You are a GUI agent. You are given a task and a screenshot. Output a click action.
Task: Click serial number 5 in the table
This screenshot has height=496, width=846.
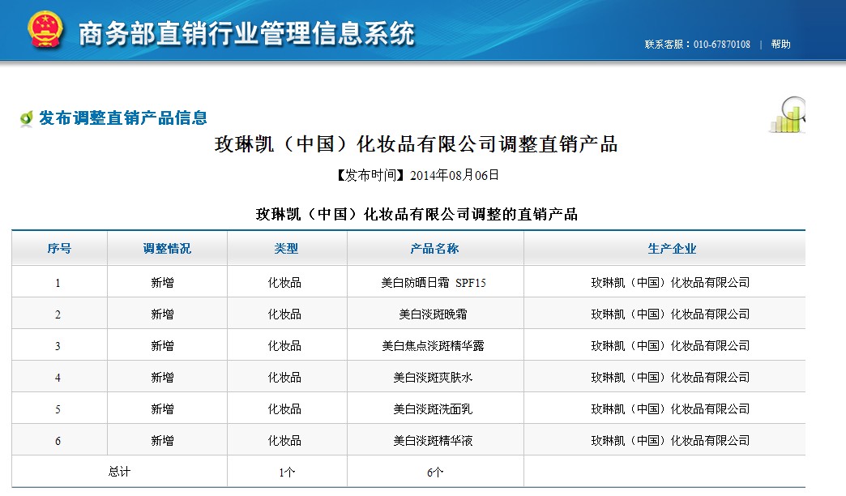(x=58, y=409)
